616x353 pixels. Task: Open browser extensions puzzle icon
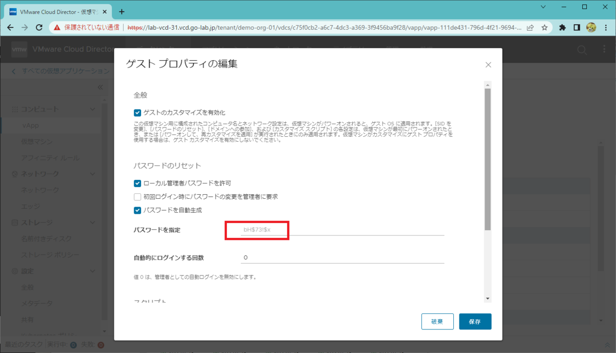tap(563, 28)
